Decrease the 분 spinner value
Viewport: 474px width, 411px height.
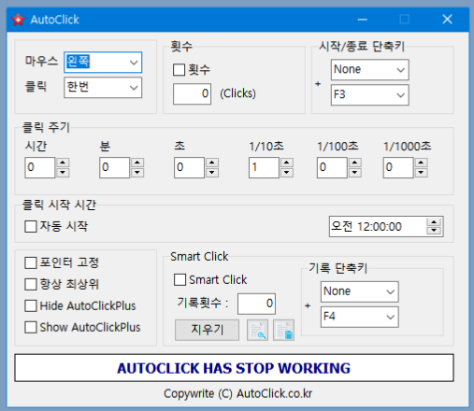point(137,173)
